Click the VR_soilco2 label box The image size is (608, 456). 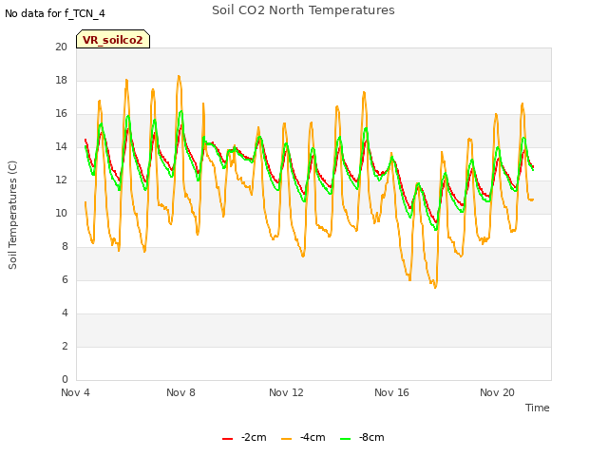[x=113, y=39]
